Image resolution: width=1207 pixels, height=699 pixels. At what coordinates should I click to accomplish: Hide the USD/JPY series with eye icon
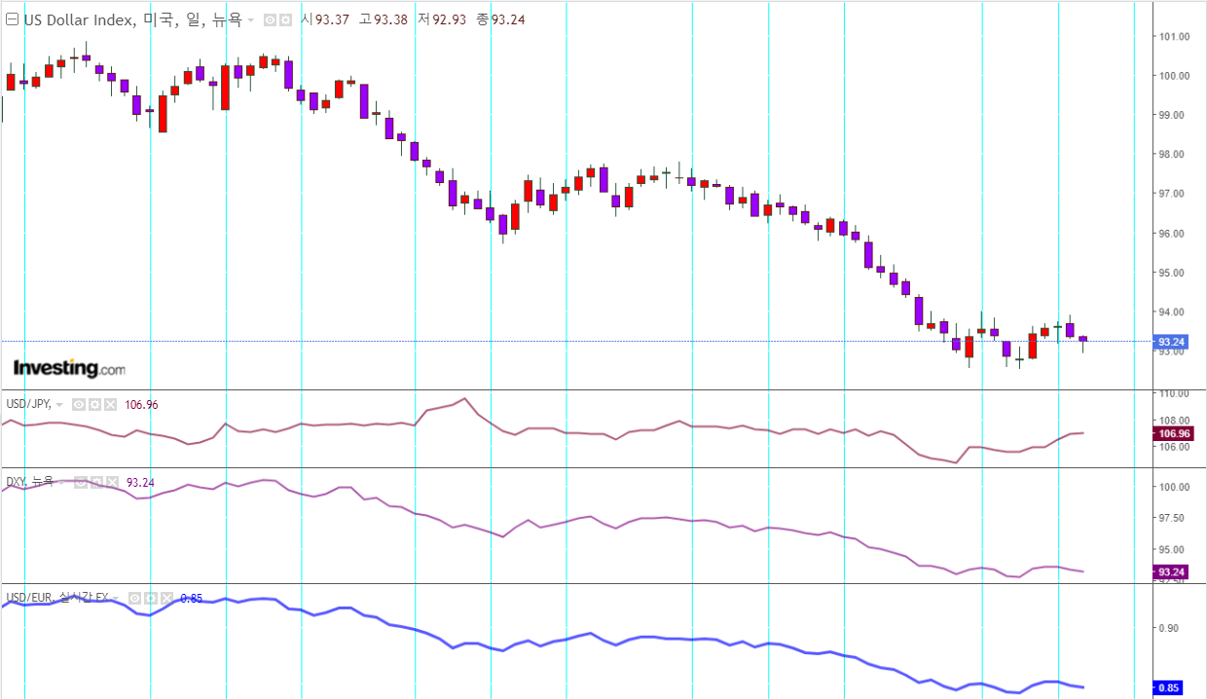[x=79, y=405]
